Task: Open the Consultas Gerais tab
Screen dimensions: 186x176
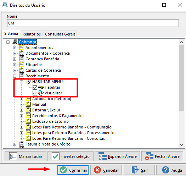Action: coord(60,34)
